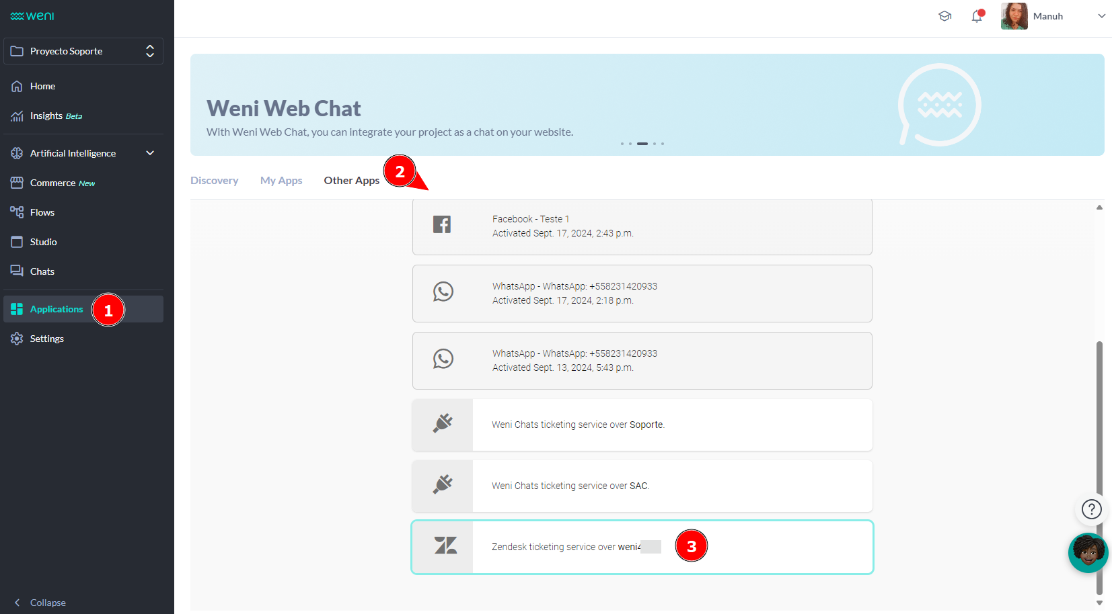
Task: Click the active banner carousel indicator
Action: (x=642, y=144)
